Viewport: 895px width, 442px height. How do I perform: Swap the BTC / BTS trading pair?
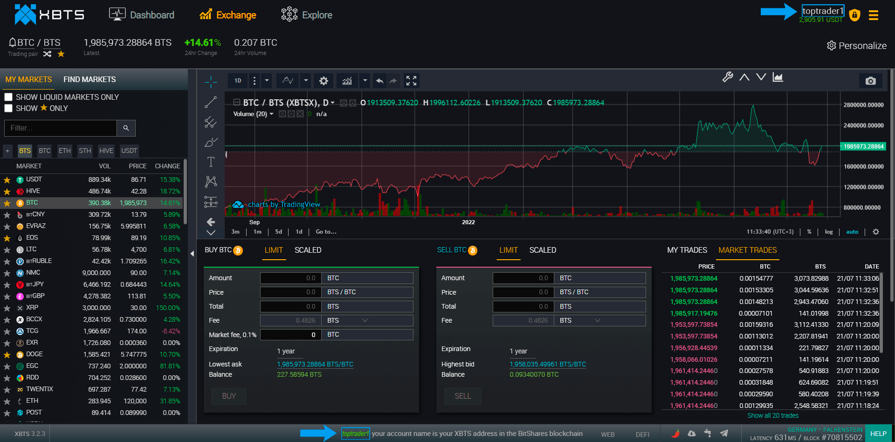[47, 54]
